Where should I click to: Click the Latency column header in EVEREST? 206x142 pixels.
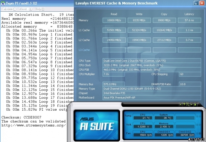click(189, 14)
